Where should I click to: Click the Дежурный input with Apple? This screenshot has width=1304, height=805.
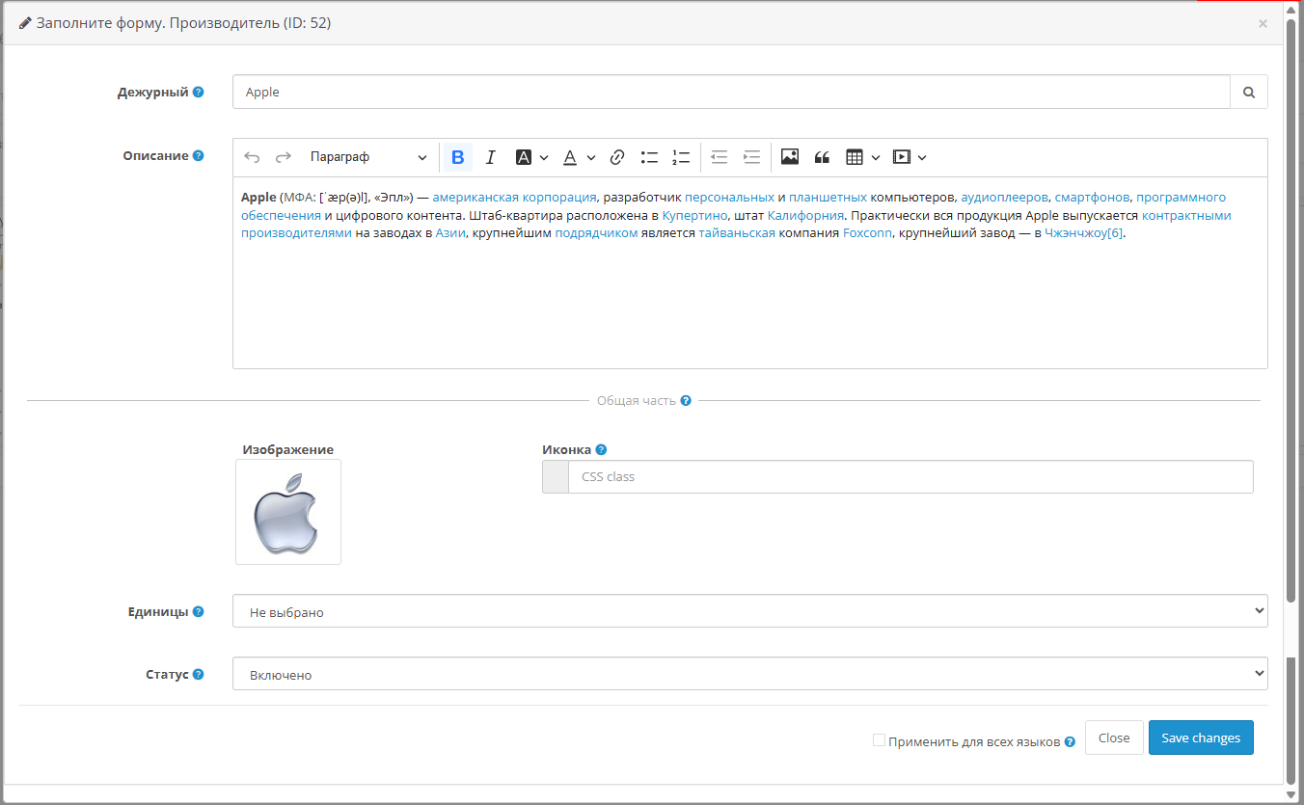(731, 93)
